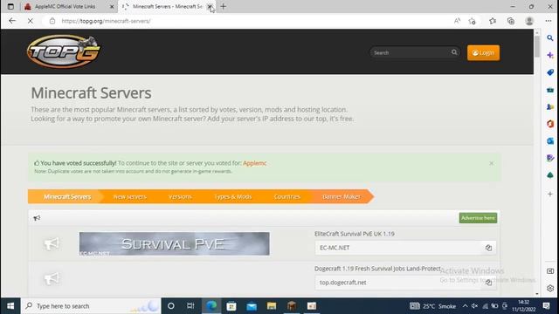This screenshot has width=559, height=314.
Task: Open the Favorites list icon
Action: click(x=493, y=21)
